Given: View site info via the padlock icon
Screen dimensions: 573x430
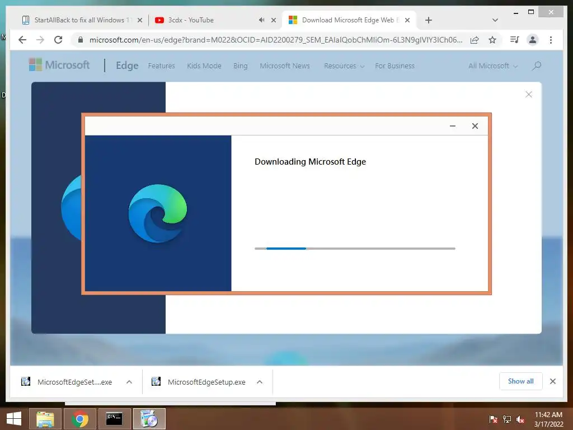Looking at the screenshot, I should [x=81, y=40].
